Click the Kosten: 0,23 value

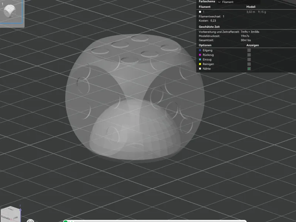(x=213, y=21)
